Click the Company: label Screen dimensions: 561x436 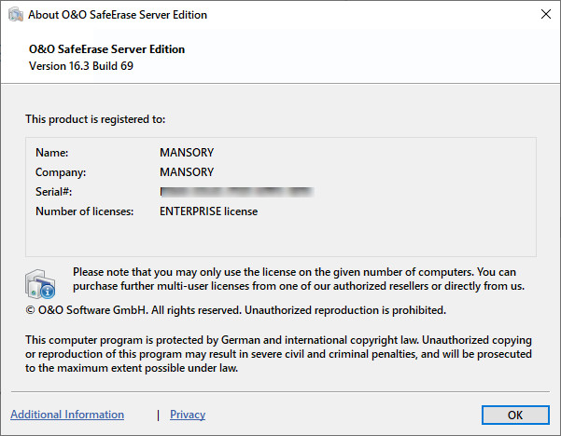pyautogui.click(x=61, y=172)
